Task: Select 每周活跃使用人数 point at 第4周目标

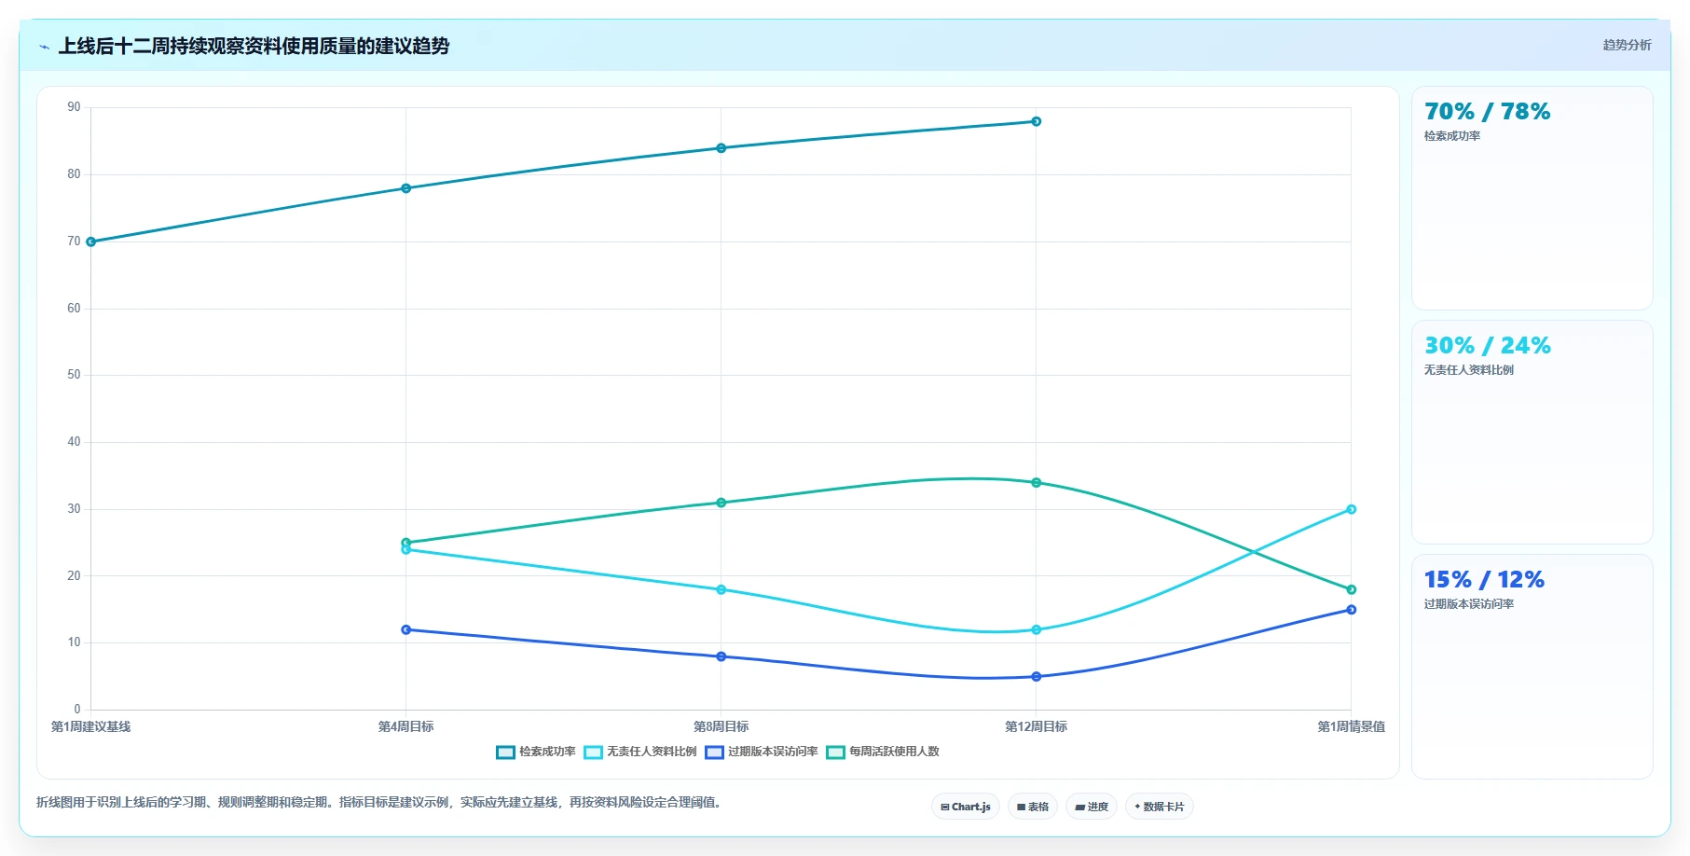Action: [x=406, y=543]
